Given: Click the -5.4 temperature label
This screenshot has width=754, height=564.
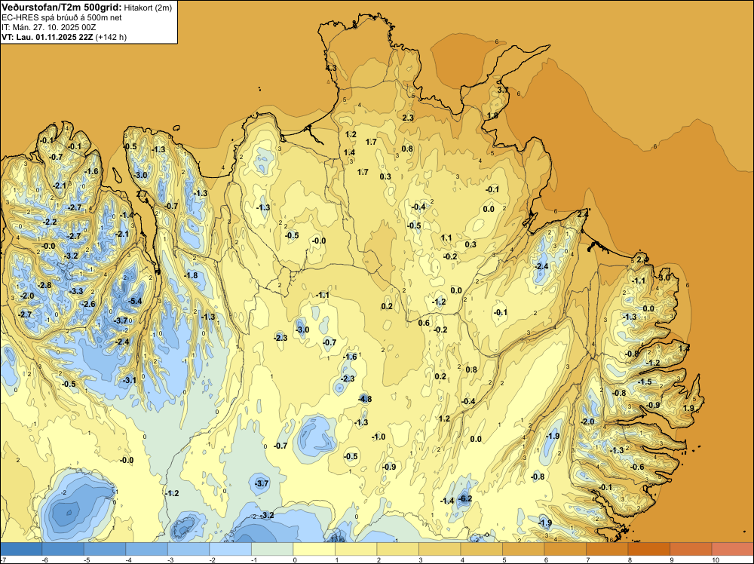Looking at the screenshot, I should tap(136, 302).
